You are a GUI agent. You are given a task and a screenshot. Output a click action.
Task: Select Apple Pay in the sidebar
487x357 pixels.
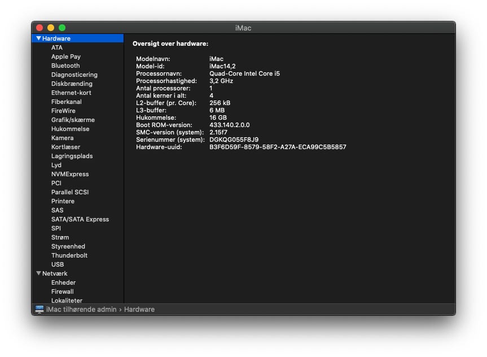[x=66, y=56]
